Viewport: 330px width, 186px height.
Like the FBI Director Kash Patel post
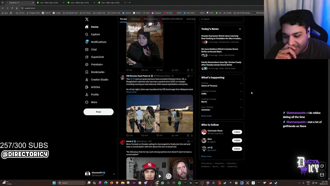click(x=159, y=135)
